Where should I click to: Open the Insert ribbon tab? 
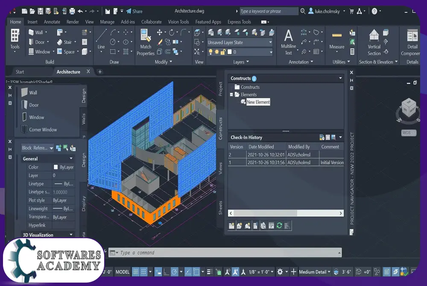tap(32, 22)
